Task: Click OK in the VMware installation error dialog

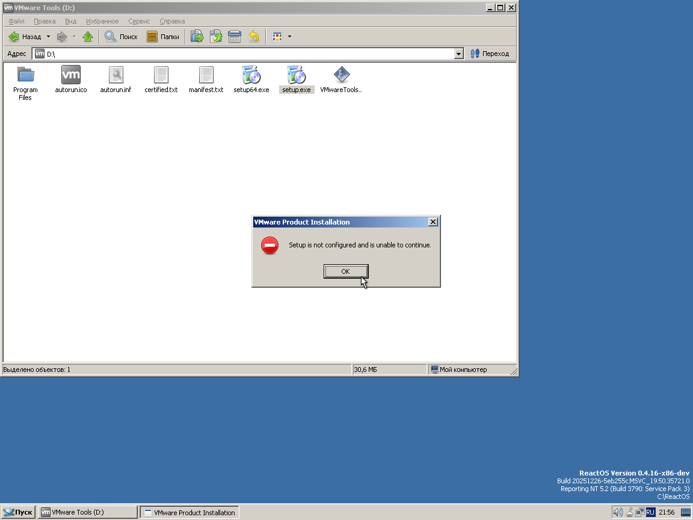Action: pyautogui.click(x=345, y=271)
